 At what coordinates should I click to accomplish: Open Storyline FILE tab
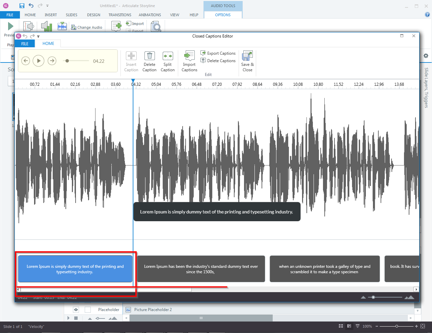(10, 15)
